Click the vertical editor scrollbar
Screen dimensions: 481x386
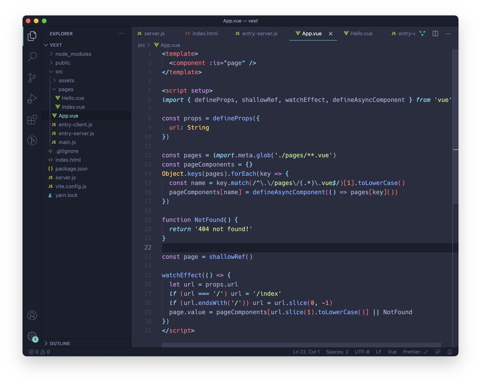[x=456, y=127]
